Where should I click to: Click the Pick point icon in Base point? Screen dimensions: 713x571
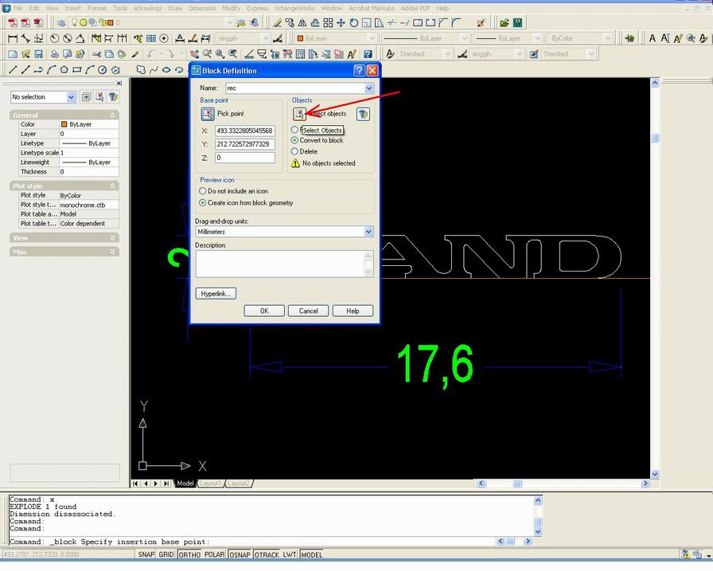(207, 114)
